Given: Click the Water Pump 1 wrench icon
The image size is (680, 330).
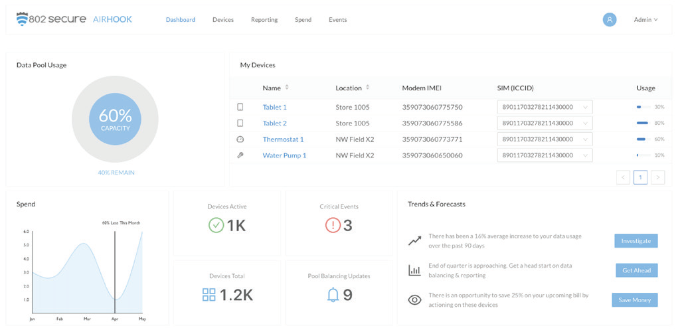Looking at the screenshot, I should click(x=240, y=155).
